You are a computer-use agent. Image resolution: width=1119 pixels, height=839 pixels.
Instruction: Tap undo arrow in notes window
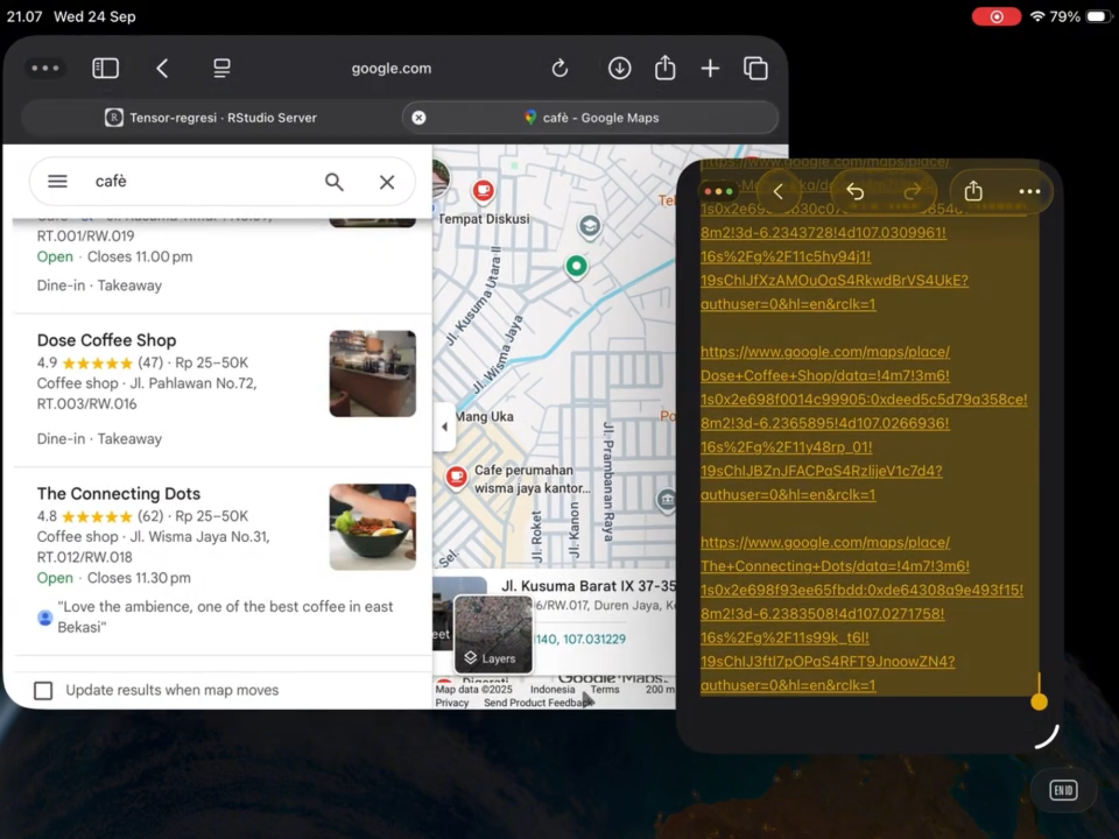(855, 192)
